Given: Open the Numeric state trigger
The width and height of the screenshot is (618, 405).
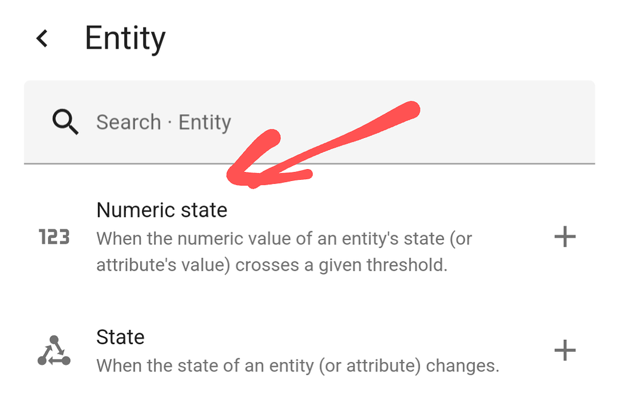Looking at the screenshot, I should [x=162, y=210].
